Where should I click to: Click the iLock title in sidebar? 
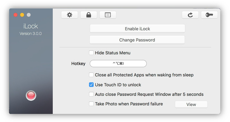click(31, 26)
